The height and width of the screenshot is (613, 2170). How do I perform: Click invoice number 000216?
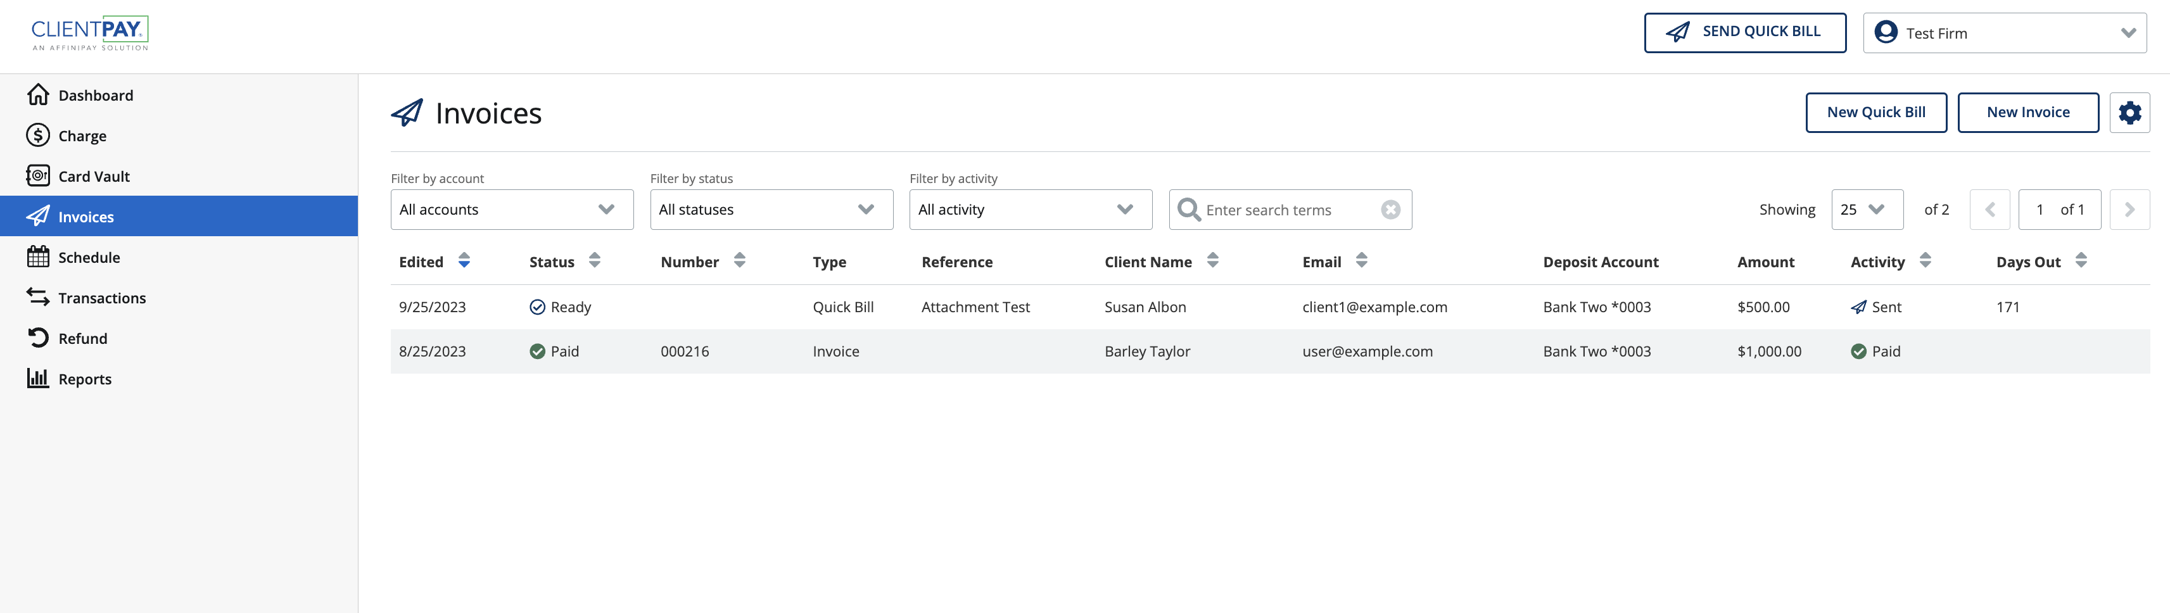(x=685, y=351)
